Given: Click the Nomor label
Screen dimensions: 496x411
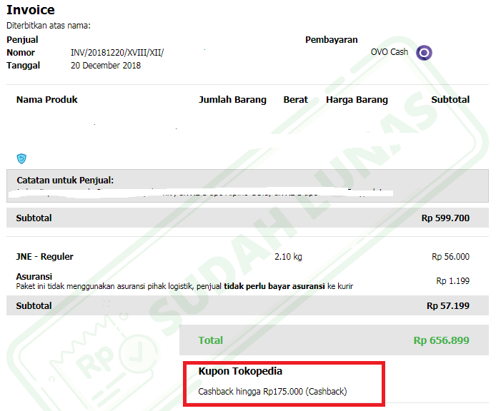Looking at the screenshot, I should (21, 52).
